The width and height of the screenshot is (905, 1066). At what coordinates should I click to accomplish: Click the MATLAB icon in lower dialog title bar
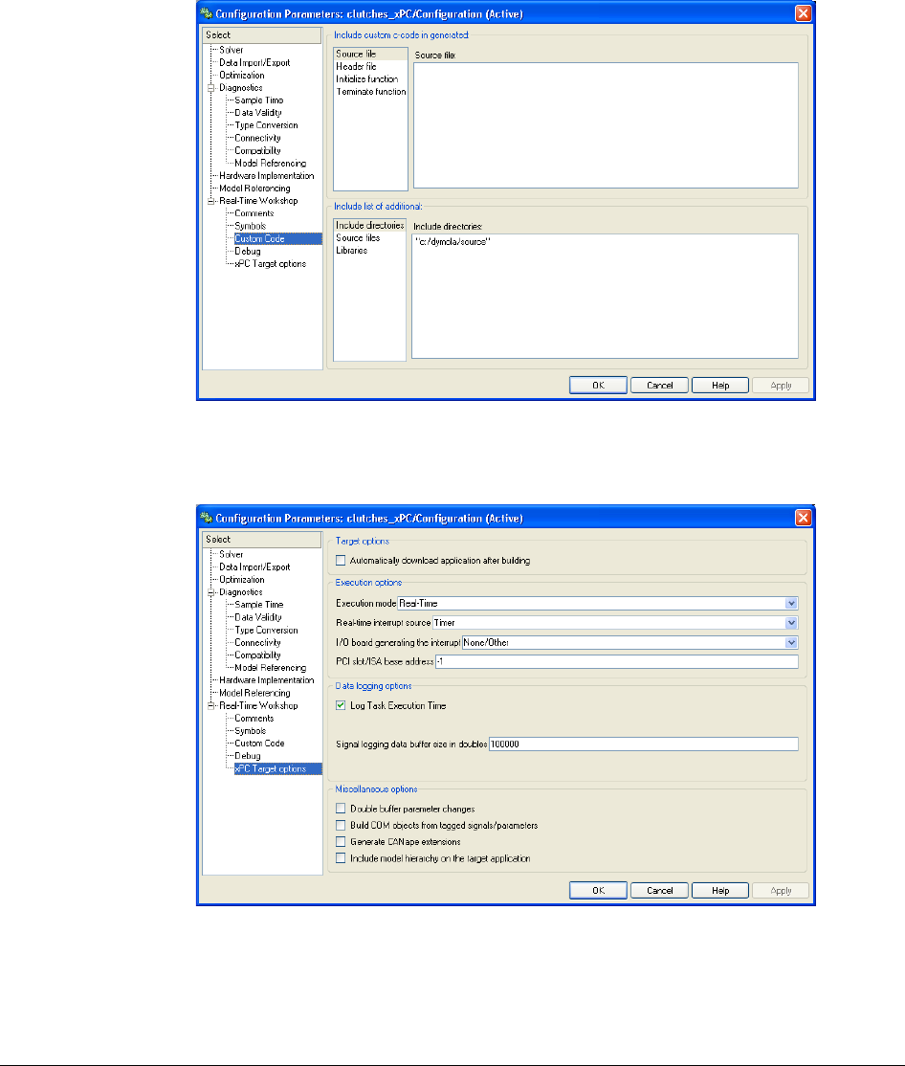[x=207, y=518]
